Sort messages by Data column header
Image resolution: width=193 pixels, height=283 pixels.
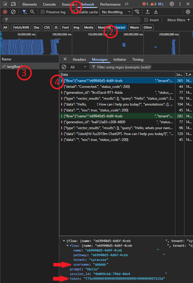(x=117, y=74)
